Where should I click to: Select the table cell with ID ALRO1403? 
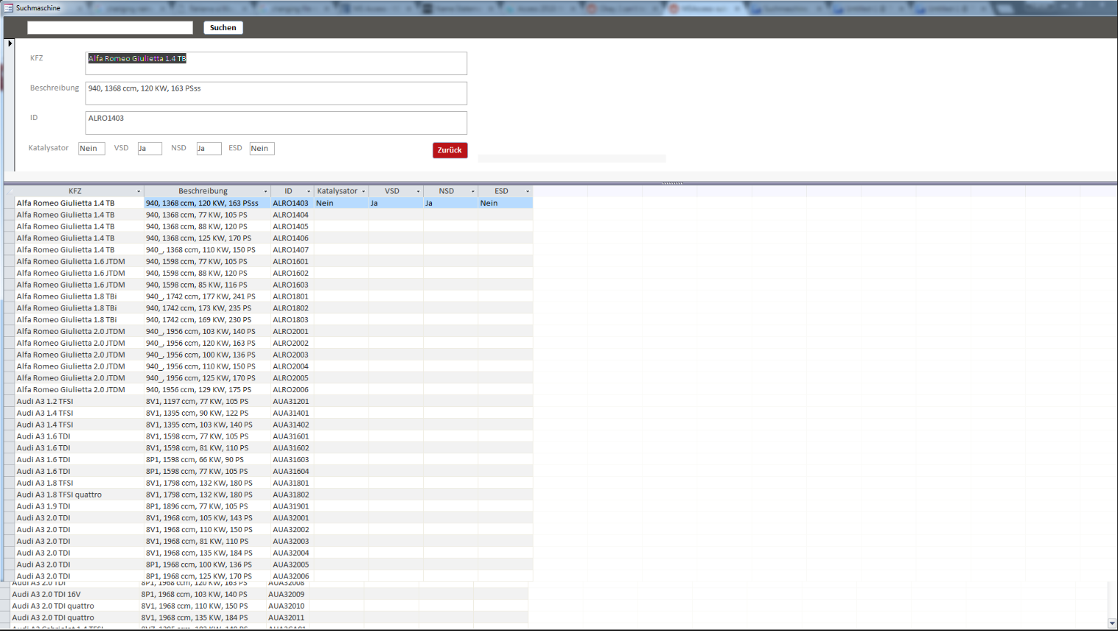[x=293, y=203]
